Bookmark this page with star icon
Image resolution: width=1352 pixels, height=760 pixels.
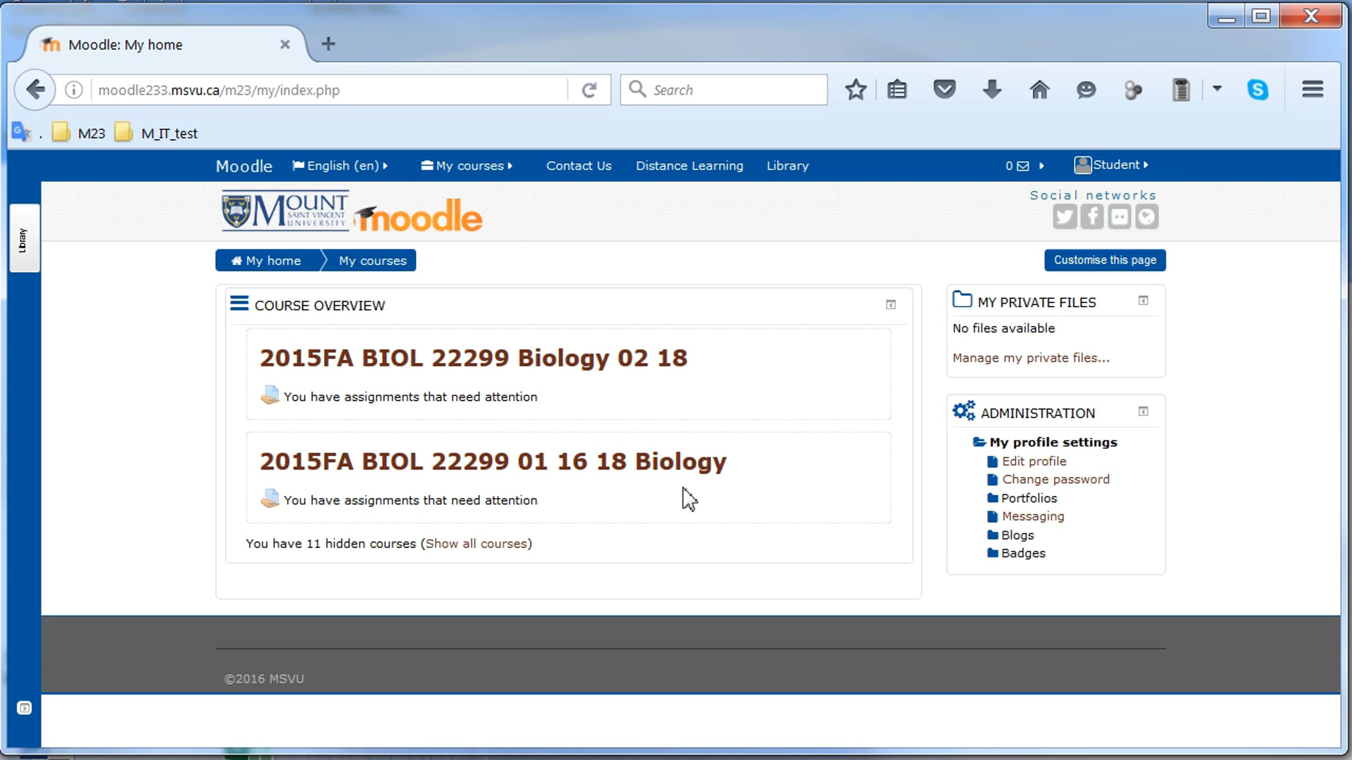pos(855,90)
